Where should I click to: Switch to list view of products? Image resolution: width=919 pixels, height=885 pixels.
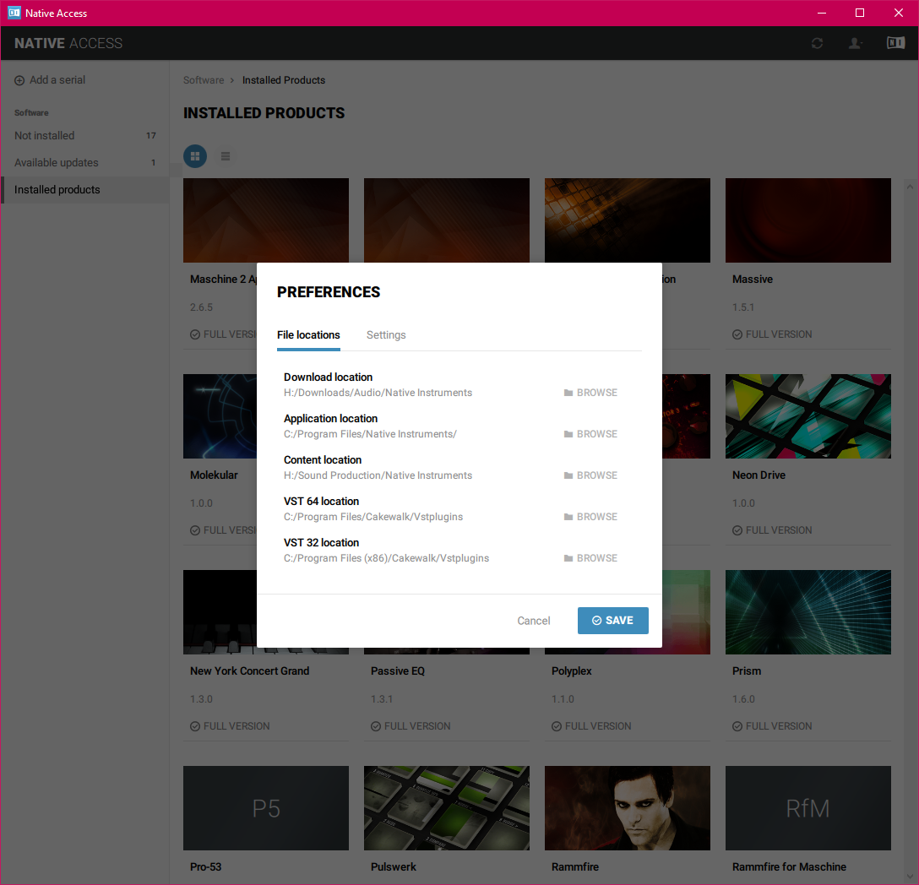(225, 156)
